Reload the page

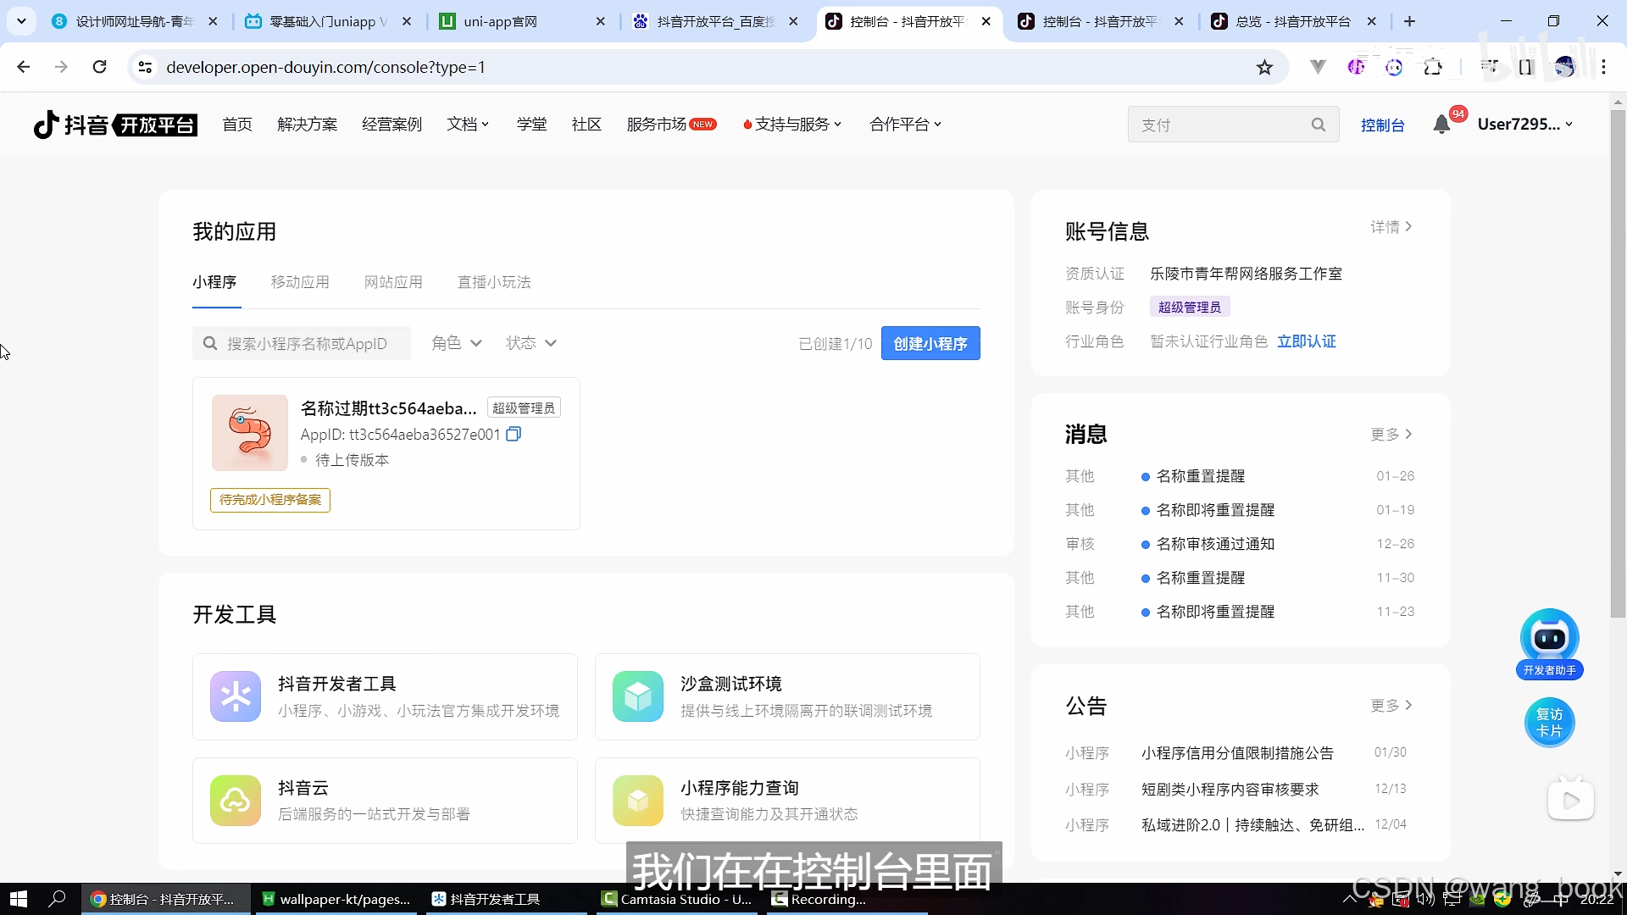point(99,67)
